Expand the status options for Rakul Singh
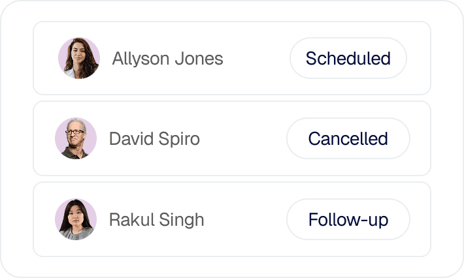The height and width of the screenshot is (278, 464). coord(348,219)
